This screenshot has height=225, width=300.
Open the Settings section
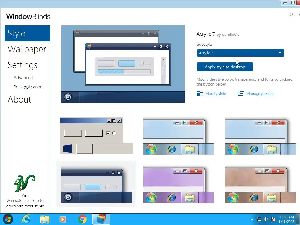tap(23, 65)
